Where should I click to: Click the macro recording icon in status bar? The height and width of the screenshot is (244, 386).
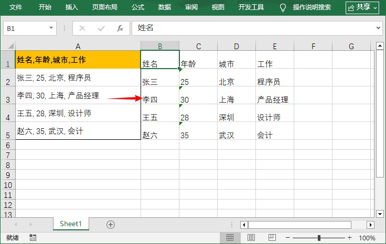tap(33, 238)
